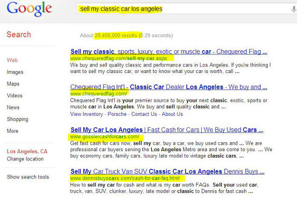Select the Images search category
The width and height of the screenshot is (297, 213).
click(15, 72)
